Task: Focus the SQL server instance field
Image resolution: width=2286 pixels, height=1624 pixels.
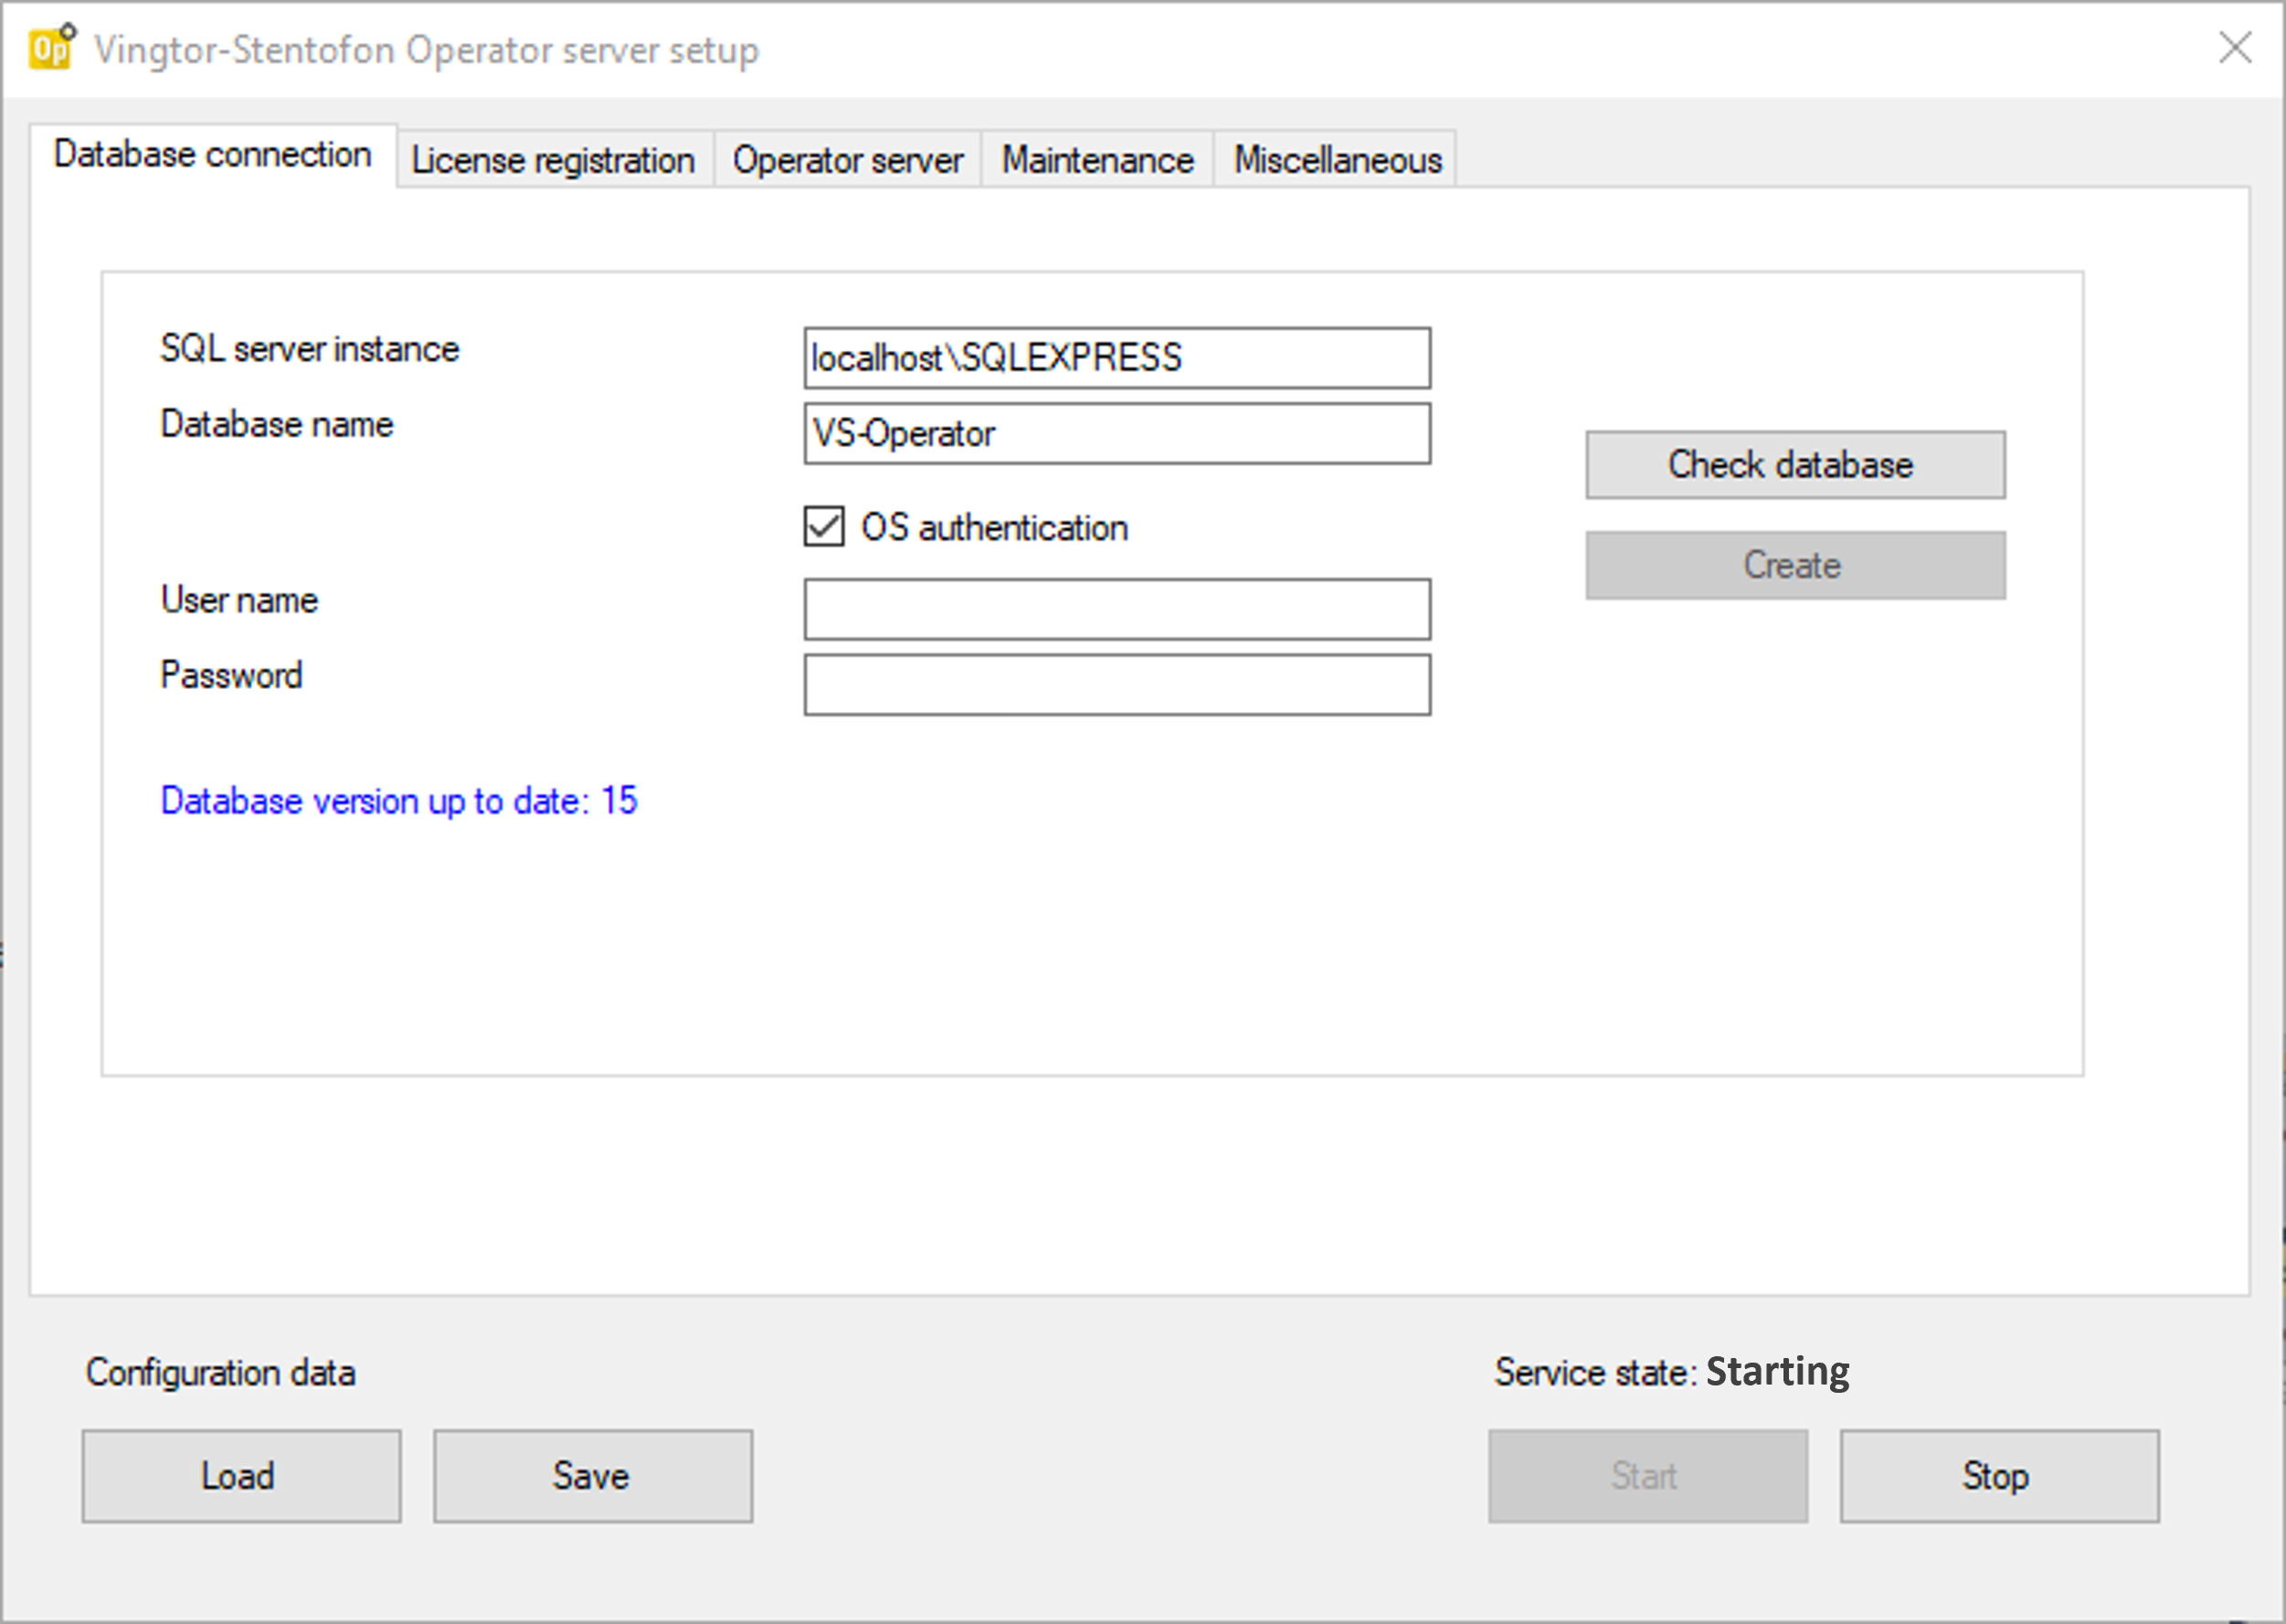Action: (x=1117, y=358)
